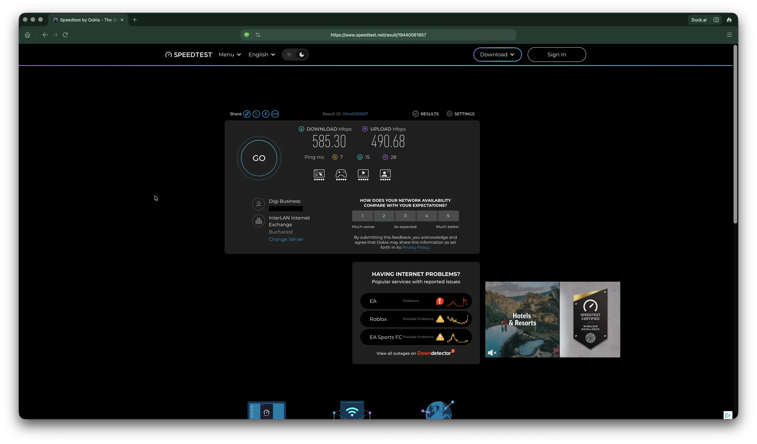Open Duck.ai from the toolbar
The width and height of the screenshot is (757, 444).
(x=699, y=20)
